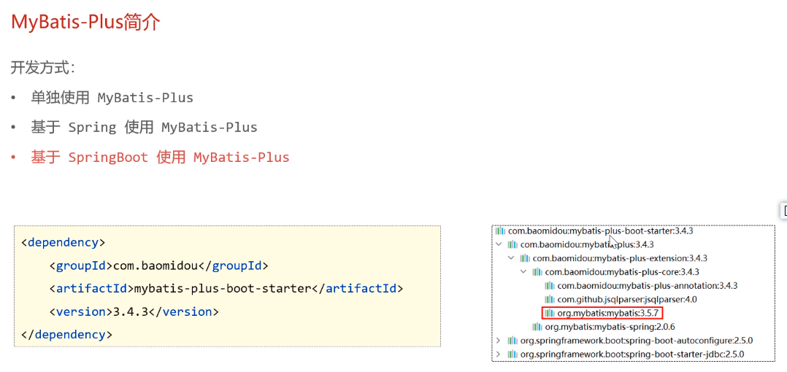Click bullet text 单独使用 MyBatis-Plus
The height and width of the screenshot is (372, 787).
[x=112, y=97]
